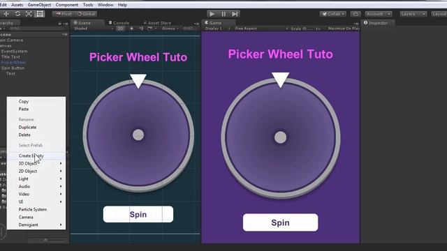
Task: Toggle Maximize On Play
Action: 344,29
